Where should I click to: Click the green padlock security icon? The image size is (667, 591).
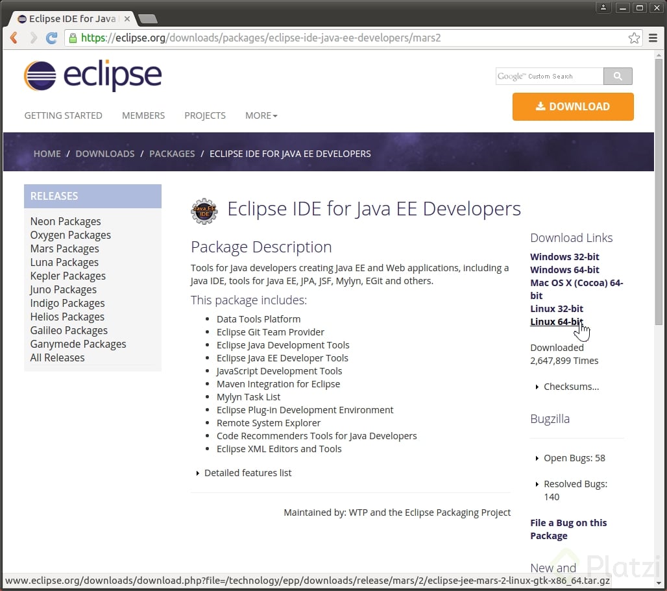point(73,38)
